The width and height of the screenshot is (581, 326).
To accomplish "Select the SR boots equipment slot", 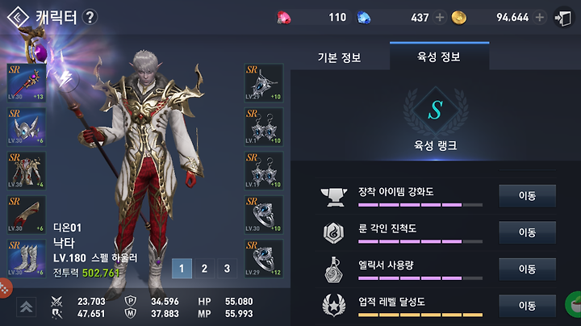I will 27,258.
